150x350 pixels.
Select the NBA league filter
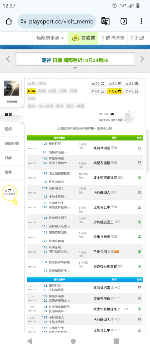[32, 91]
